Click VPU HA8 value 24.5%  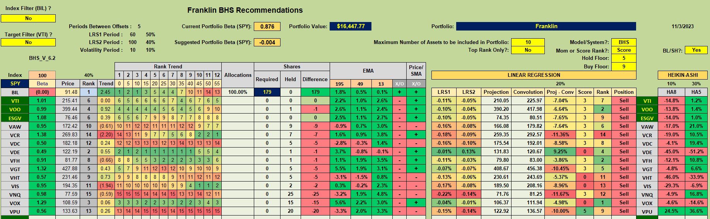(671, 211)
